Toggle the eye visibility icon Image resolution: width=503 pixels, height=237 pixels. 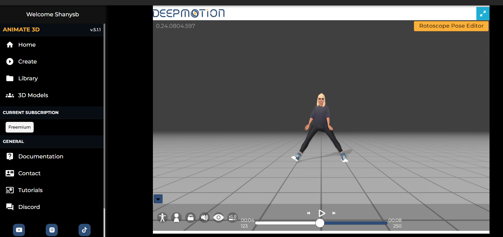click(x=219, y=218)
